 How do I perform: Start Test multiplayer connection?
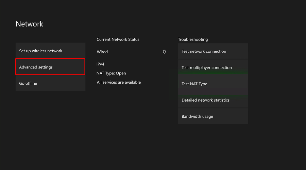[x=213, y=67]
